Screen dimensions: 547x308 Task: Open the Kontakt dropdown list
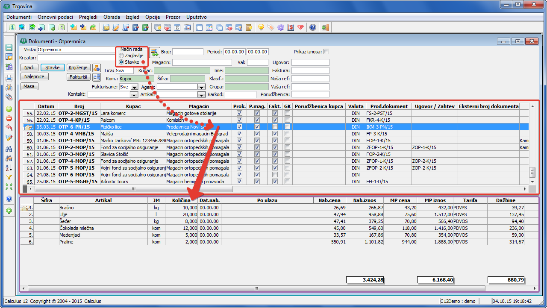pos(133,94)
